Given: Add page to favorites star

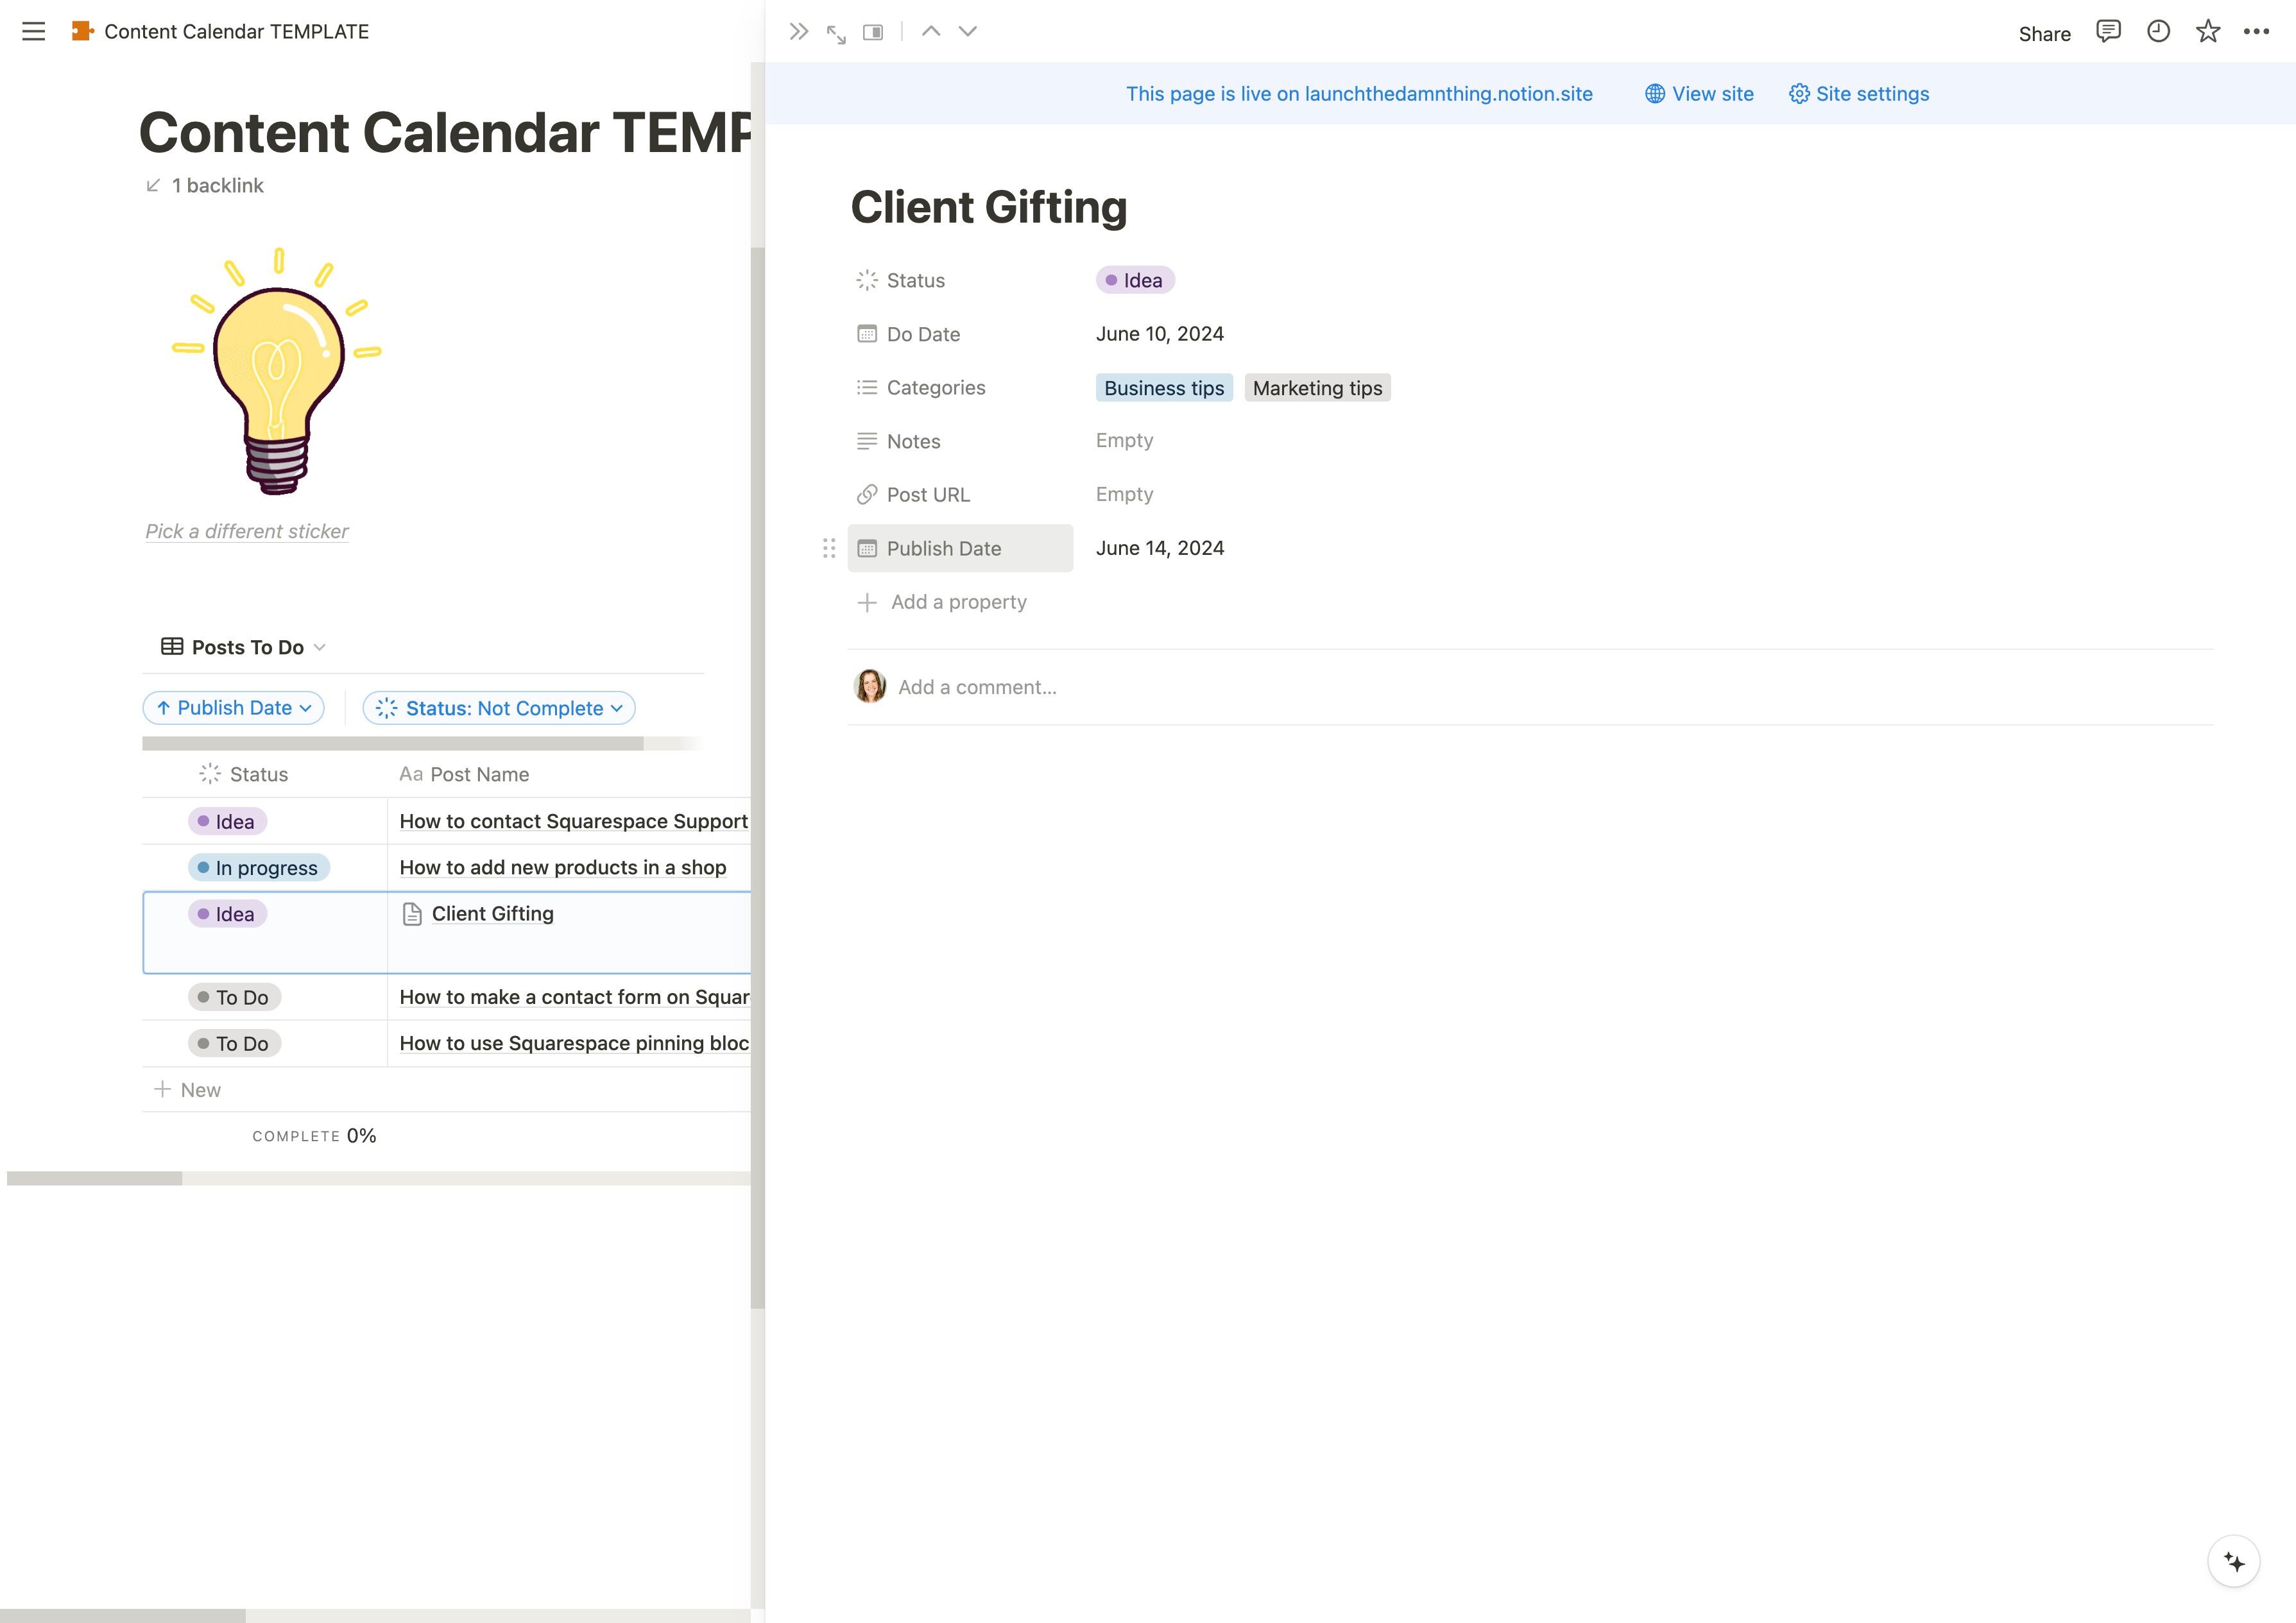Looking at the screenshot, I should [2208, 32].
